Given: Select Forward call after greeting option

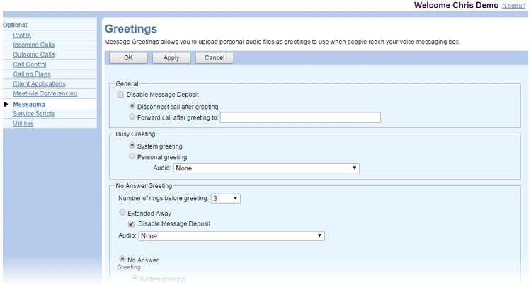Looking at the screenshot, I should point(132,117).
